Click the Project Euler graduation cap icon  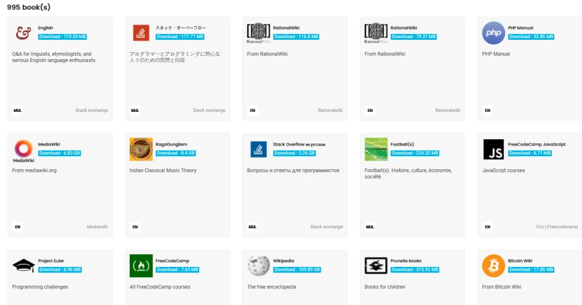click(23, 265)
